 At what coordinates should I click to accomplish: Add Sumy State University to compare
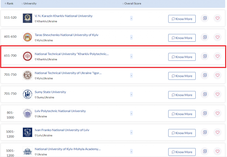coord(205,94)
